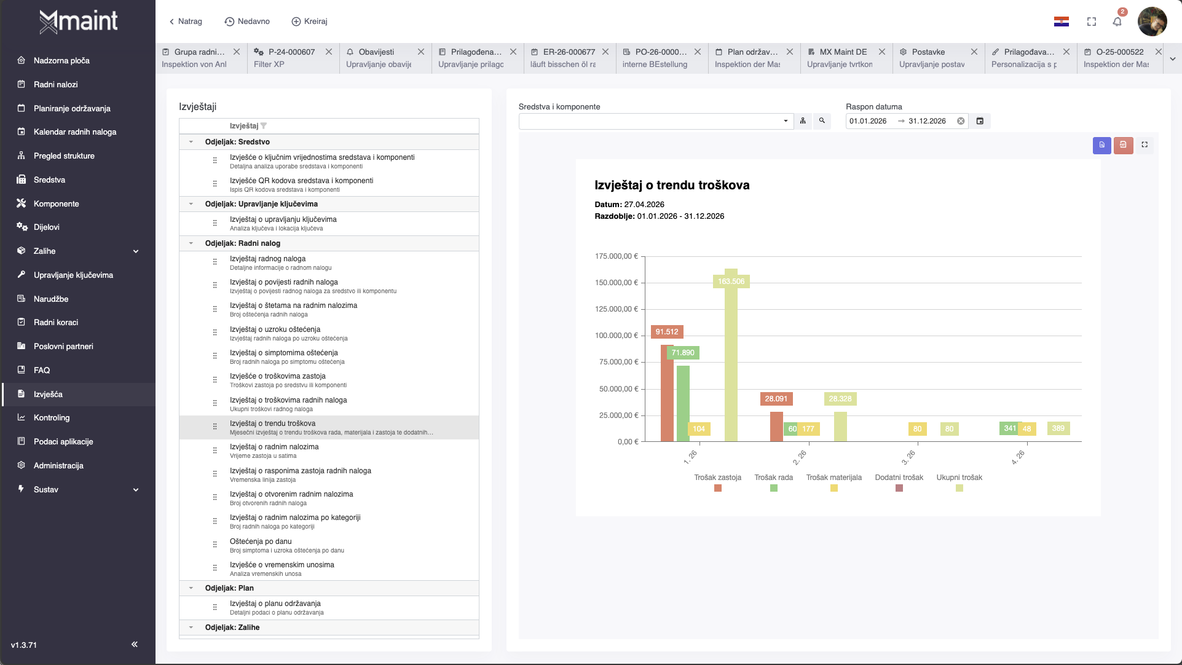The height and width of the screenshot is (665, 1182).
Task: Select Izvješće o troškovima zastoja report
Action: pos(278,377)
